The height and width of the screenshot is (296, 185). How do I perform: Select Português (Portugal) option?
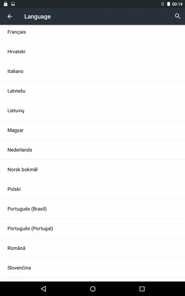coord(92,228)
